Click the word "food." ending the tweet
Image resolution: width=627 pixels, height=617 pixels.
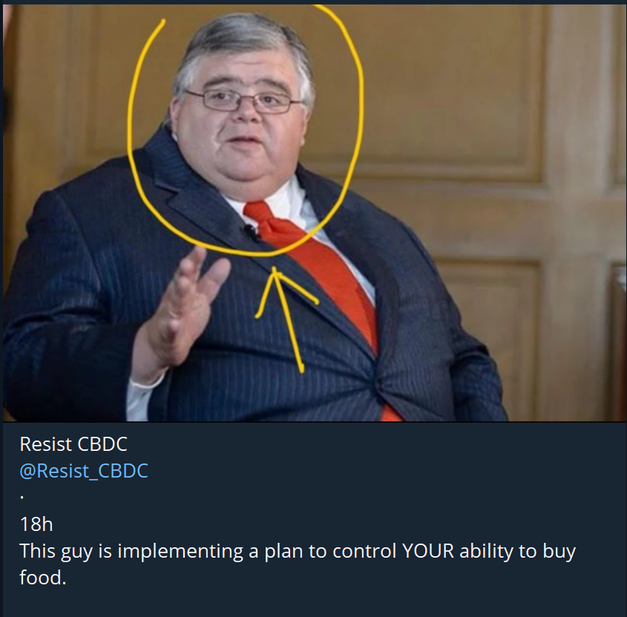(43, 578)
